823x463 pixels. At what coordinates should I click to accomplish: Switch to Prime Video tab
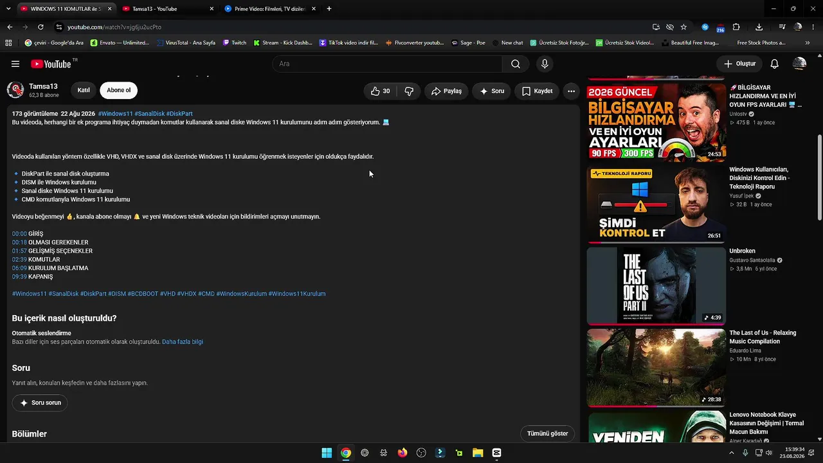(x=270, y=9)
